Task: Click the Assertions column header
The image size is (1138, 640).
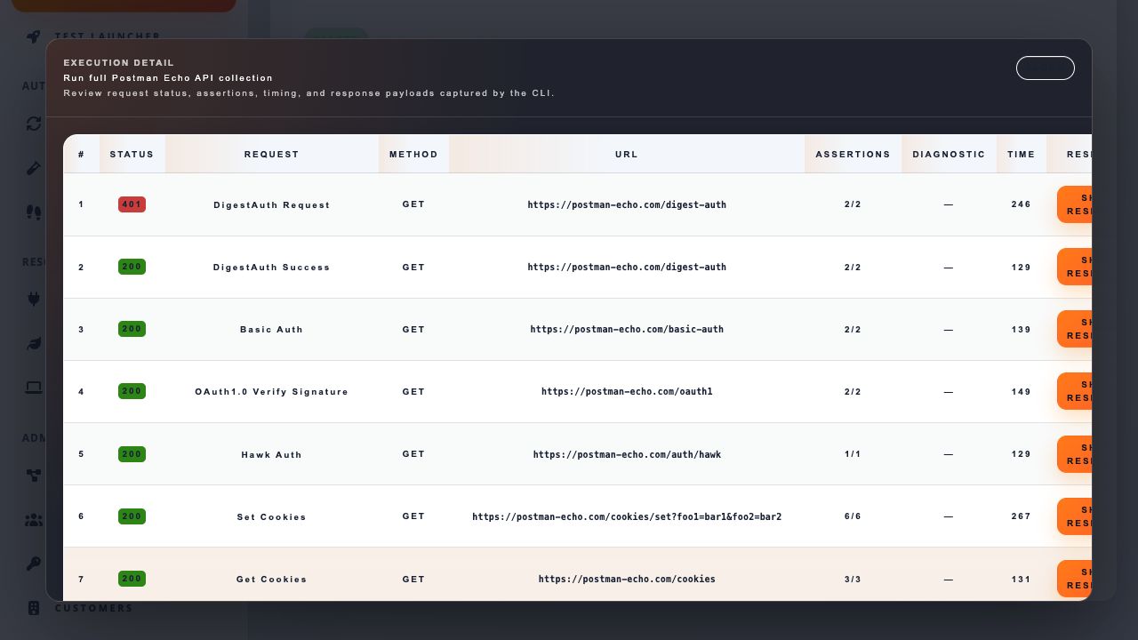Action: click(x=853, y=154)
